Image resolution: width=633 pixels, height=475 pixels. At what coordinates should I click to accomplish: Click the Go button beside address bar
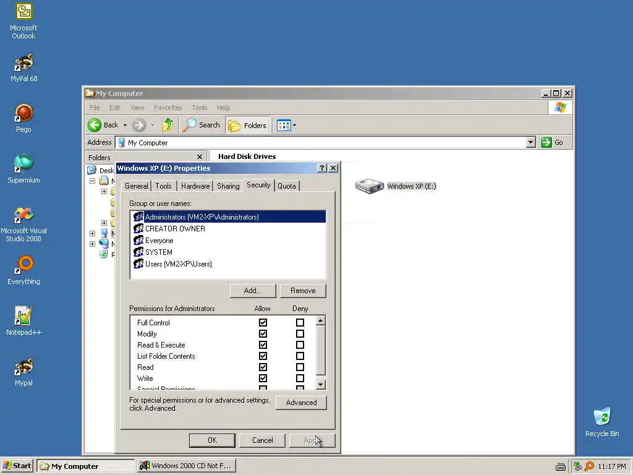click(x=552, y=142)
